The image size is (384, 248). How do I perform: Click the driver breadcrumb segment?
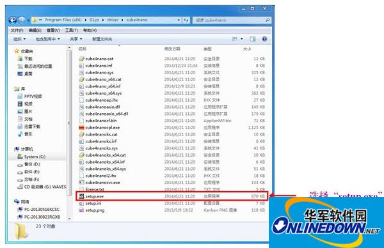[x=113, y=20]
